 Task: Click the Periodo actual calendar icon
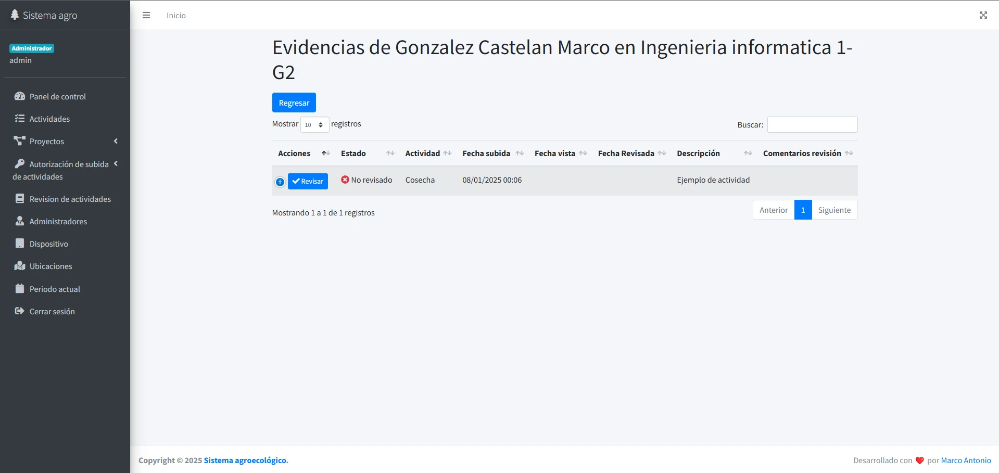point(20,288)
